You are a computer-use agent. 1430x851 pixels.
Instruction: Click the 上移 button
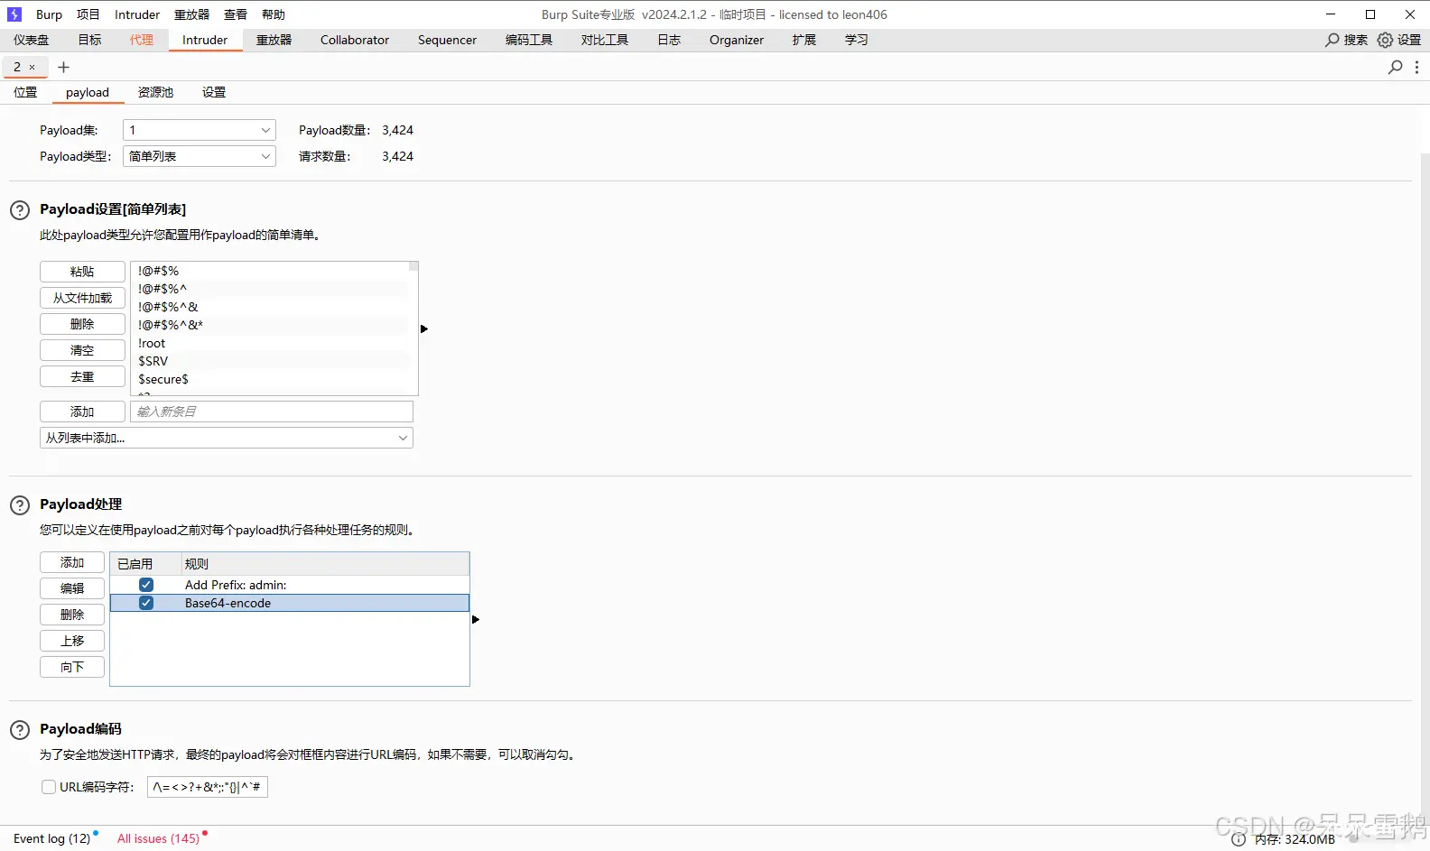pyautogui.click(x=72, y=641)
